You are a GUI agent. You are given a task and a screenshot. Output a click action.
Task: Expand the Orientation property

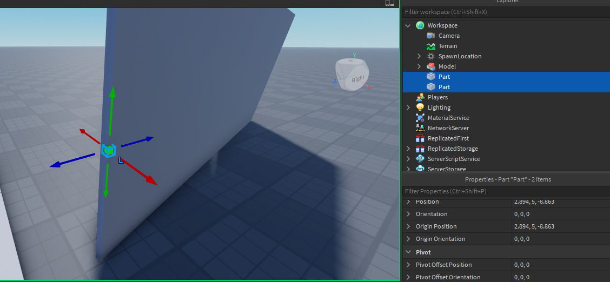click(408, 214)
